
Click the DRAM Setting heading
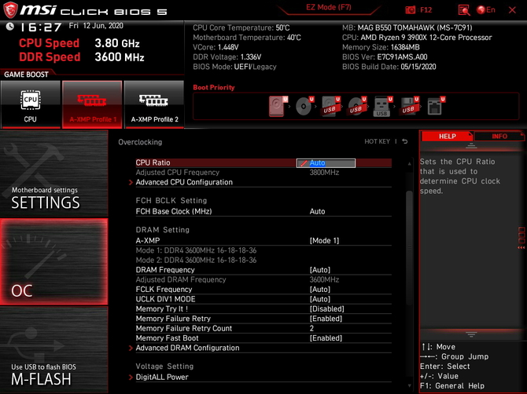coord(162,230)
